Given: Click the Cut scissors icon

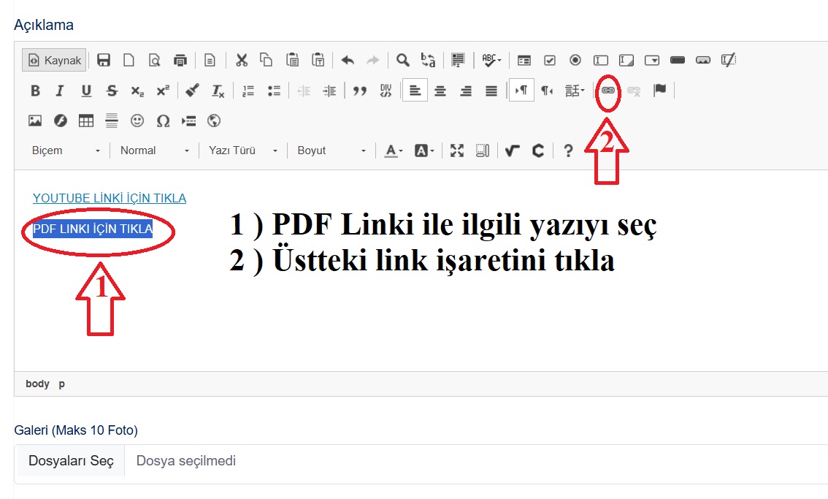Looking at the screenshot, I should tap(242, 60).
